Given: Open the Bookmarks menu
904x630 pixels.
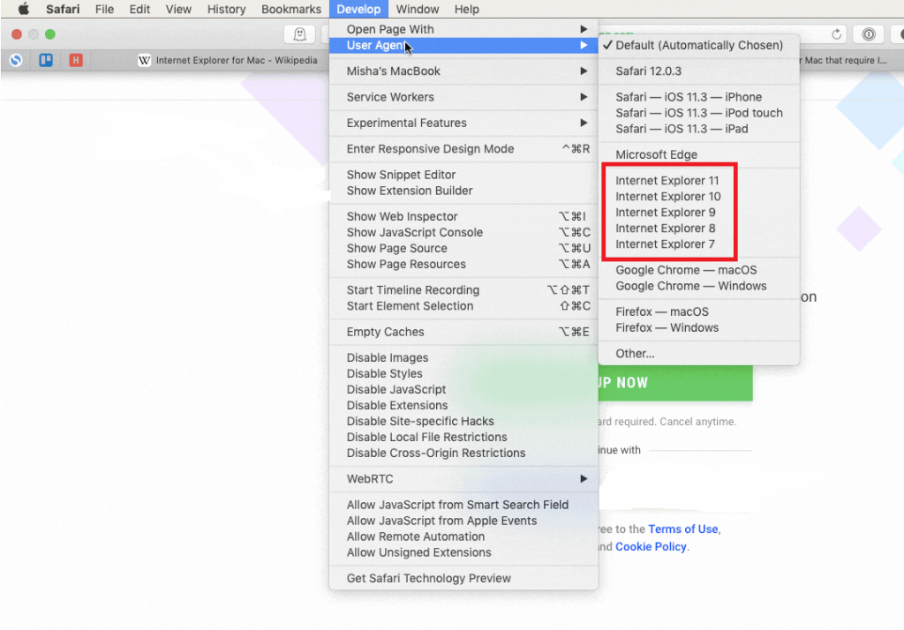Looking at the screenshot, I should click(291, 9).
